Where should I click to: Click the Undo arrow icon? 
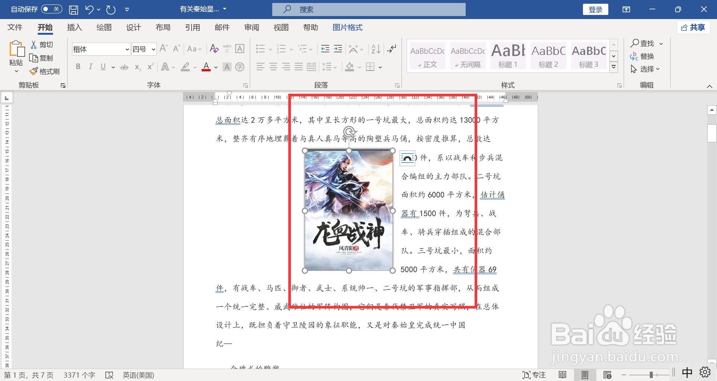tap(89, 9)
